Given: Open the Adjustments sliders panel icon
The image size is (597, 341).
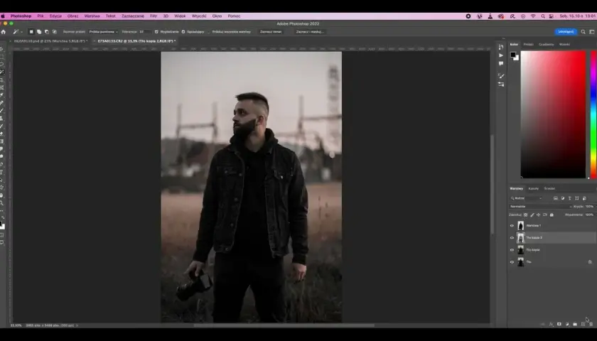Looking at the screenshot, I should coord(501,84).
